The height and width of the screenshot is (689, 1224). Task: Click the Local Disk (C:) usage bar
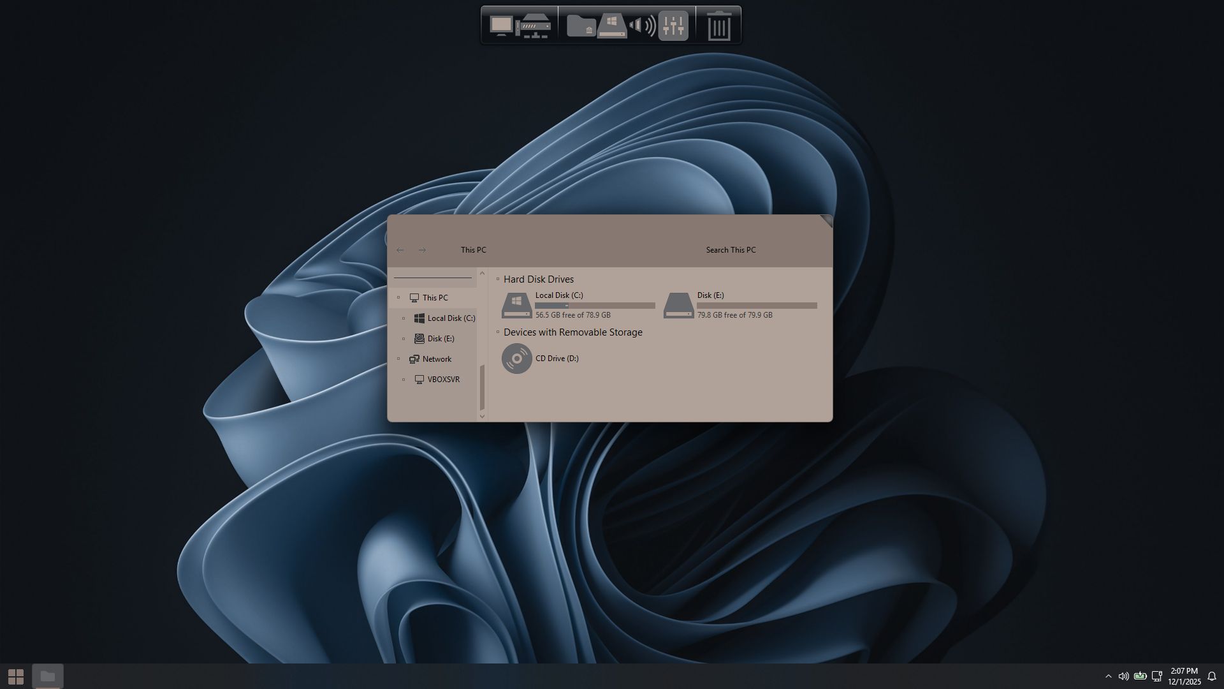[x=595, y=306]
